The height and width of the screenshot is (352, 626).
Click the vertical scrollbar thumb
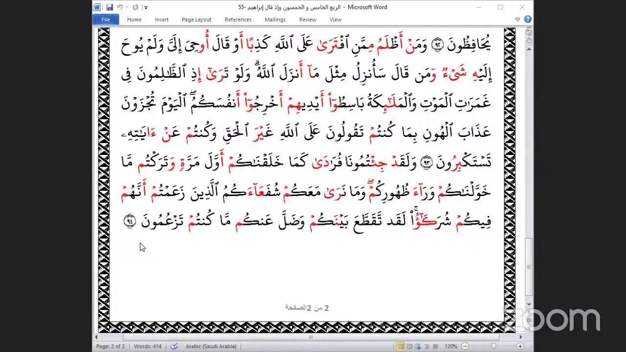click(x=529, y=266)
